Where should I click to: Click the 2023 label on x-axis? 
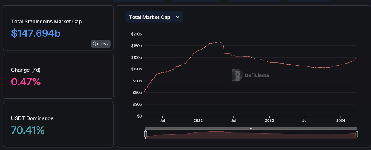point(269,120)
